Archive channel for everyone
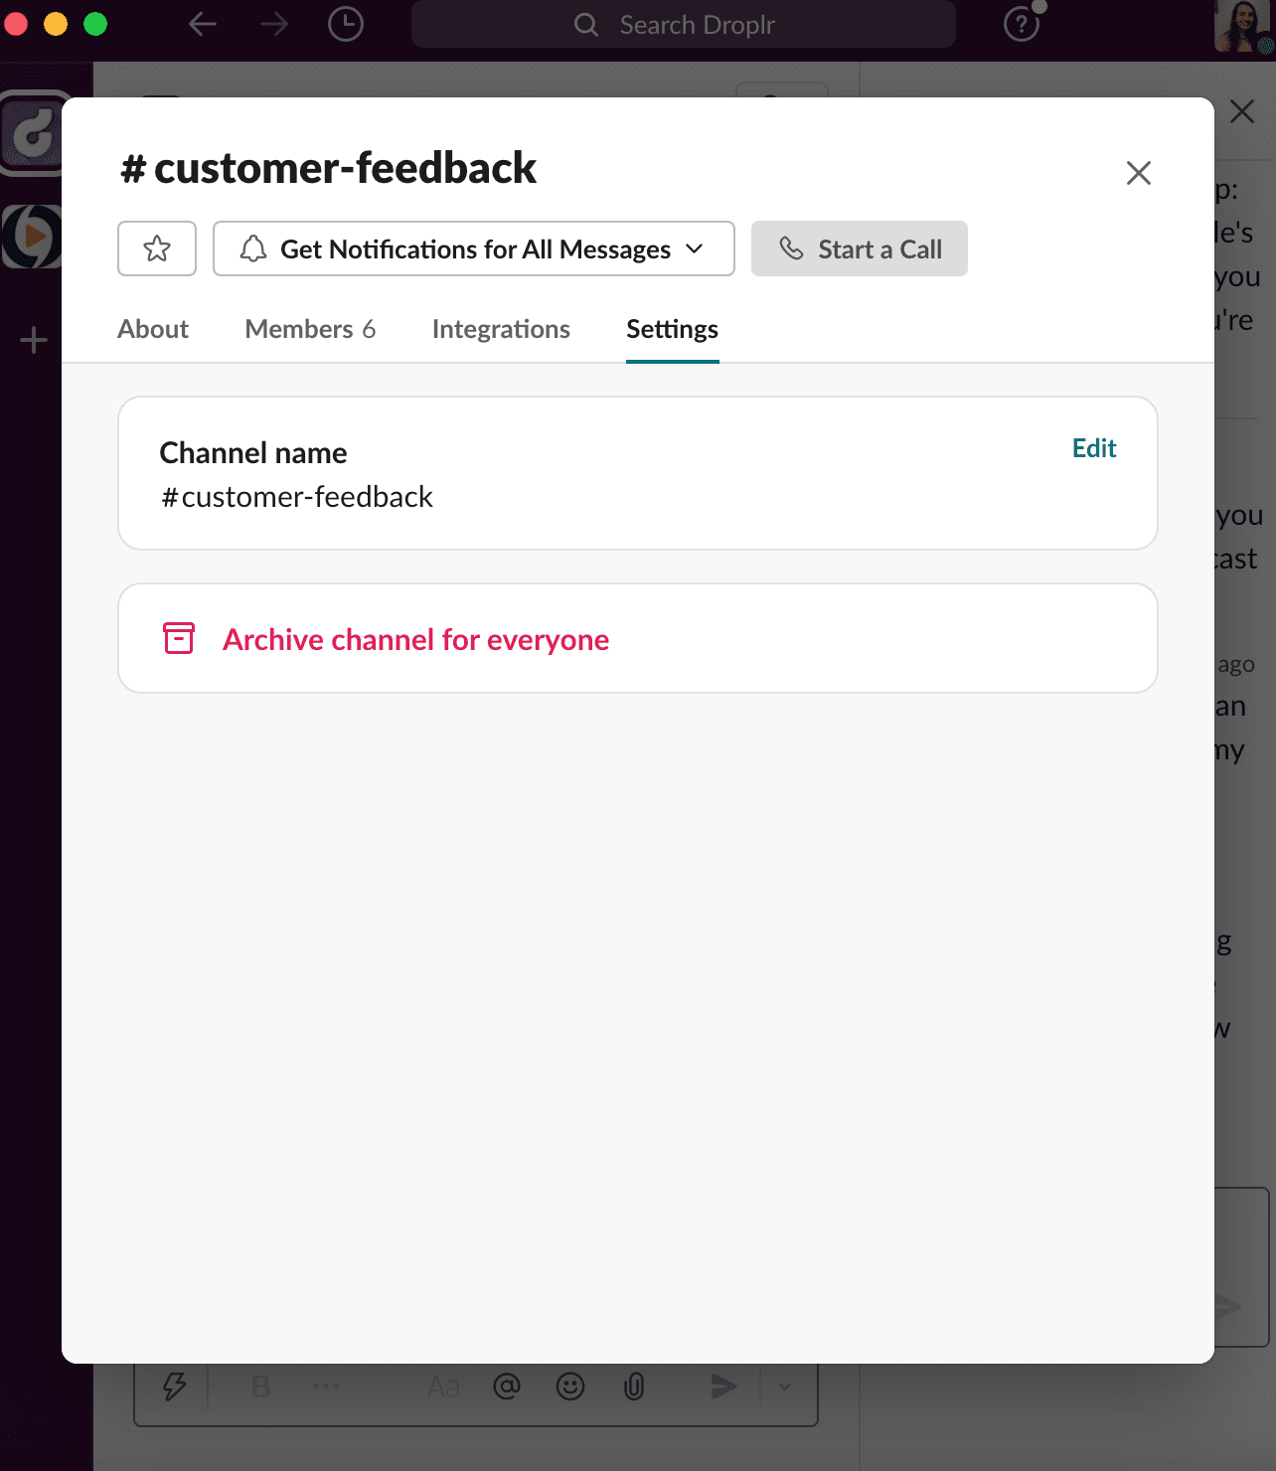The image size is (1276, 1471). pos(416,639)
